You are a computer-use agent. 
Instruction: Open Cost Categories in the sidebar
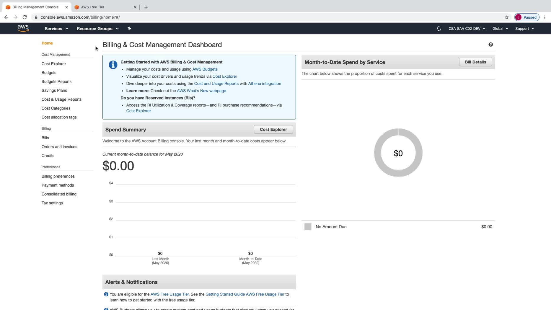coord(56,108)
